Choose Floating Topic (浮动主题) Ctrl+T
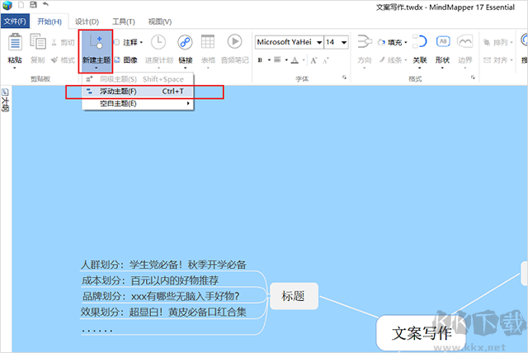 [138, 92]
